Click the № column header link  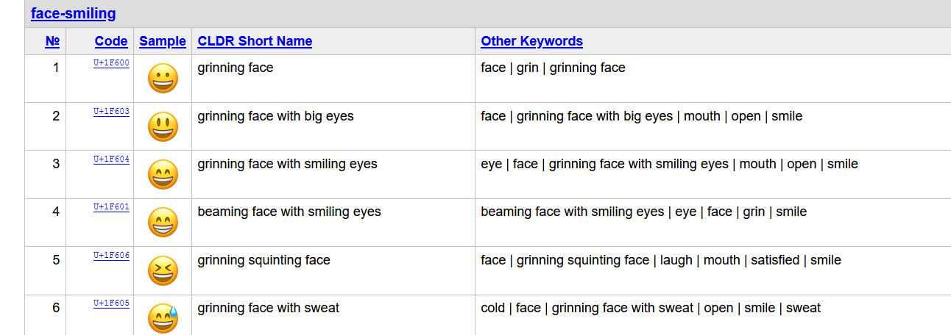[52, 41]
